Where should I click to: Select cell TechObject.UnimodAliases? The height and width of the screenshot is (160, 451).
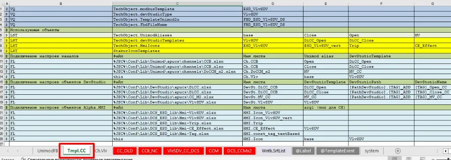pyautogui.click(x=177, y=35)
